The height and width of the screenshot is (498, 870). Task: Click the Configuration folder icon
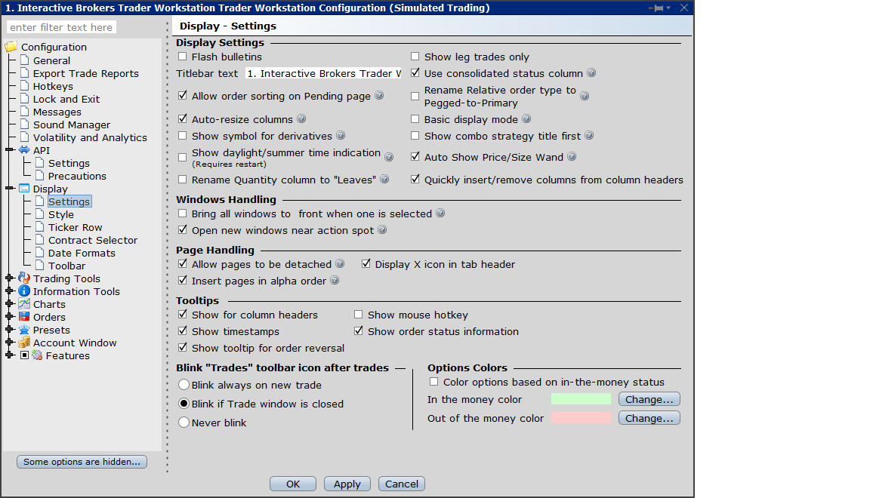[x=11, y=47]
